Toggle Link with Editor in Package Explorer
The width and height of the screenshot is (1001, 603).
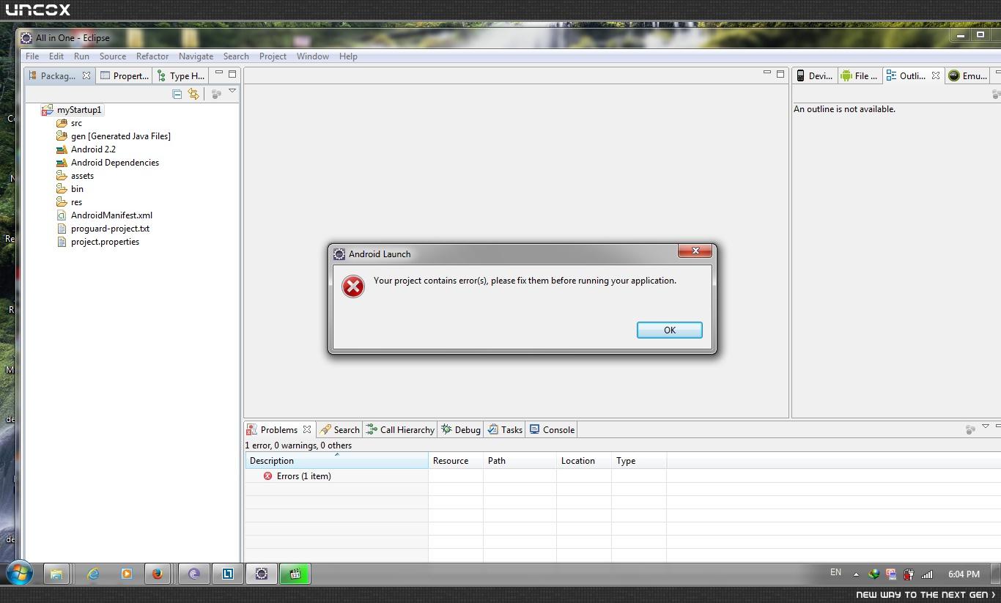tap(193, 94)
